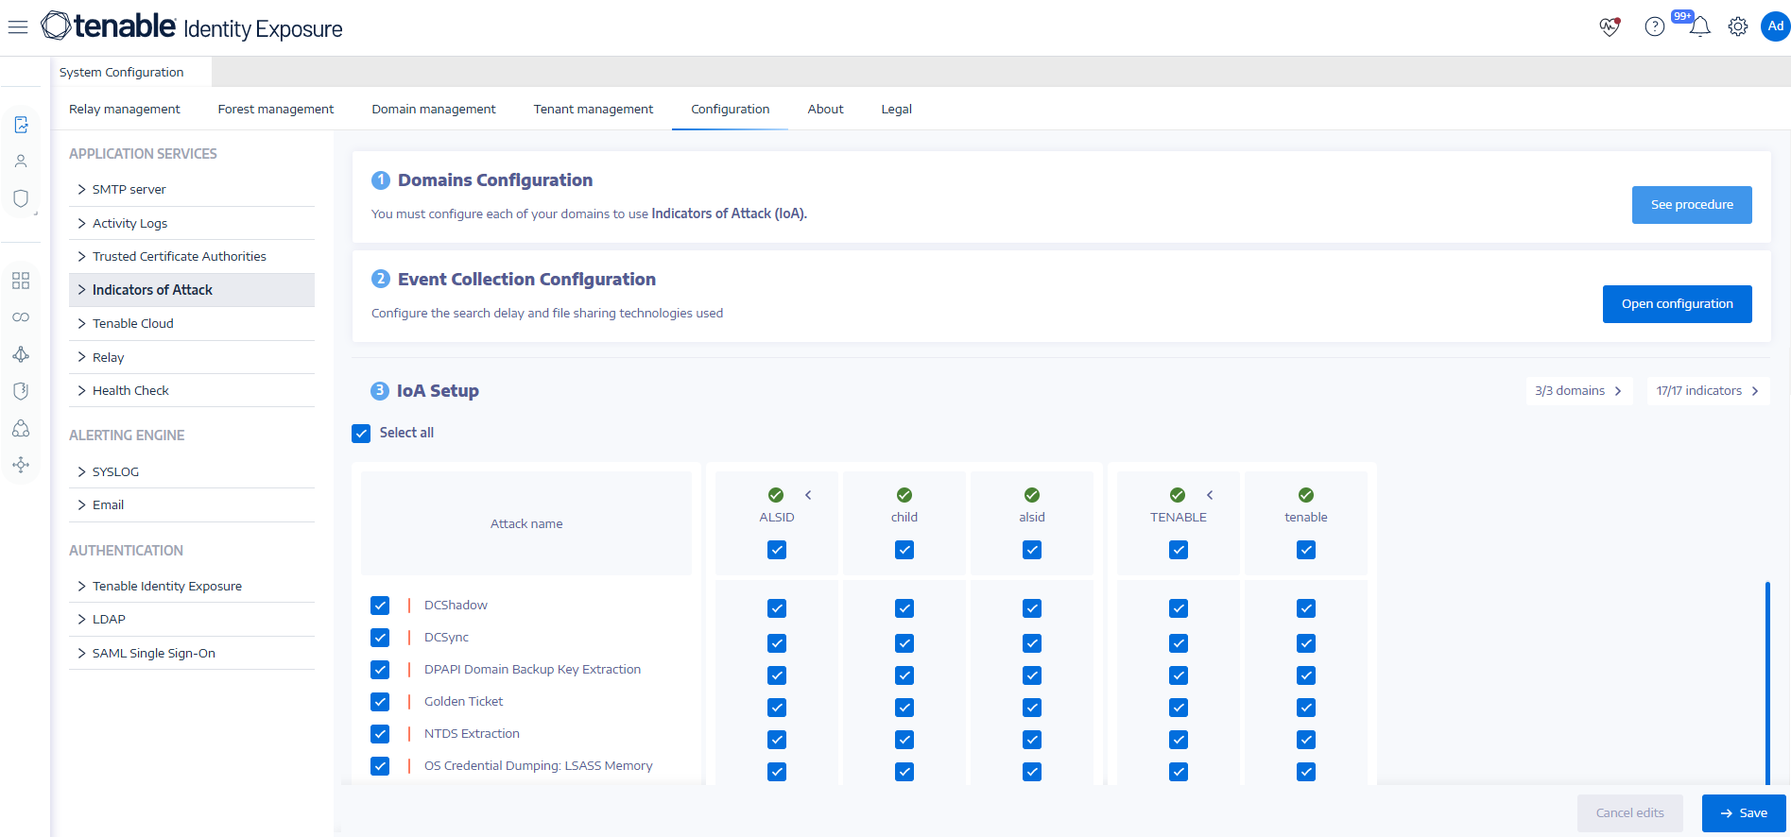The image size is (1791, 837).
Task: Uncheck the Select all checkbox
Action: pyautogui.click(x=361, y=434)
